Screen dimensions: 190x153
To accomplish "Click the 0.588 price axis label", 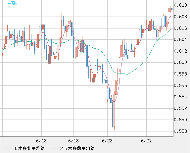I will (180, 131).
